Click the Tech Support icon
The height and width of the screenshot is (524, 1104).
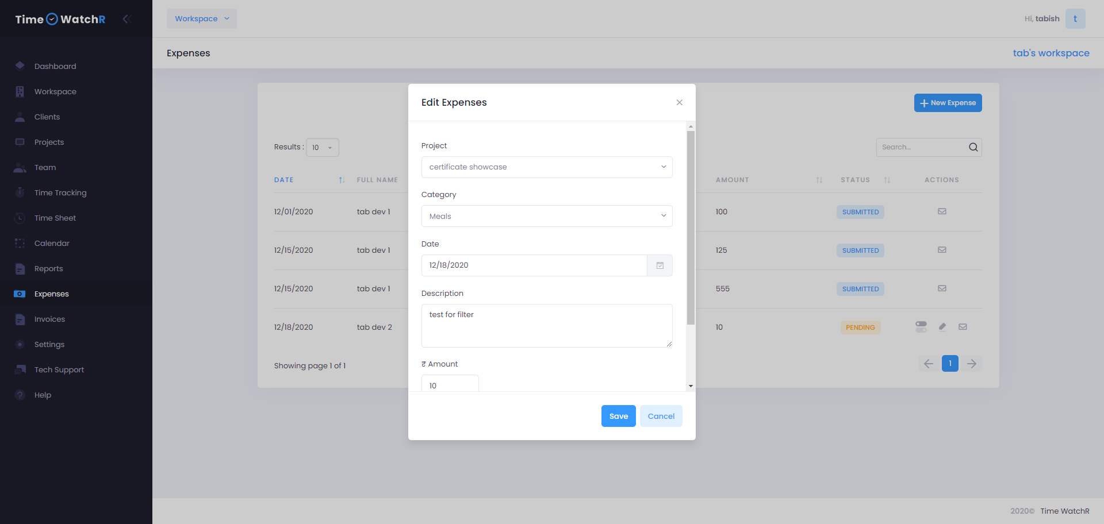tap(20, 369)
